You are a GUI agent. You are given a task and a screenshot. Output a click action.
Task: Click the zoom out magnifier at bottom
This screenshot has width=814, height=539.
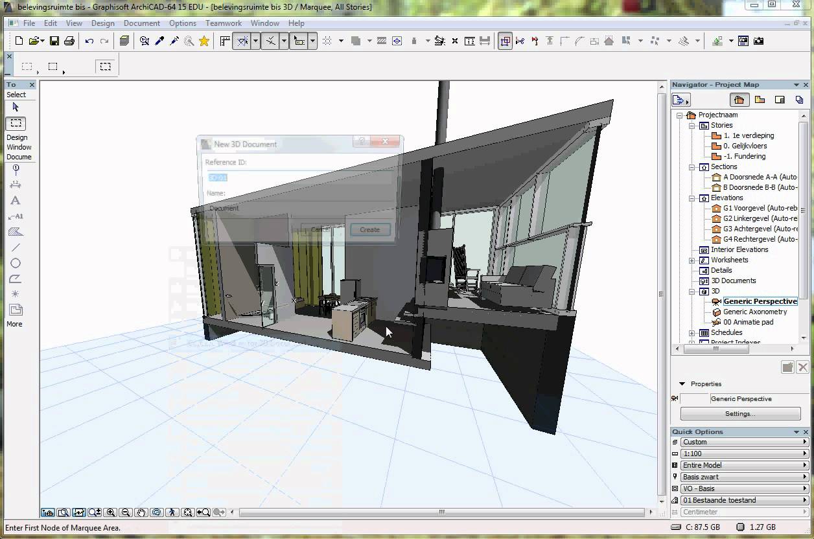[126, 512]
